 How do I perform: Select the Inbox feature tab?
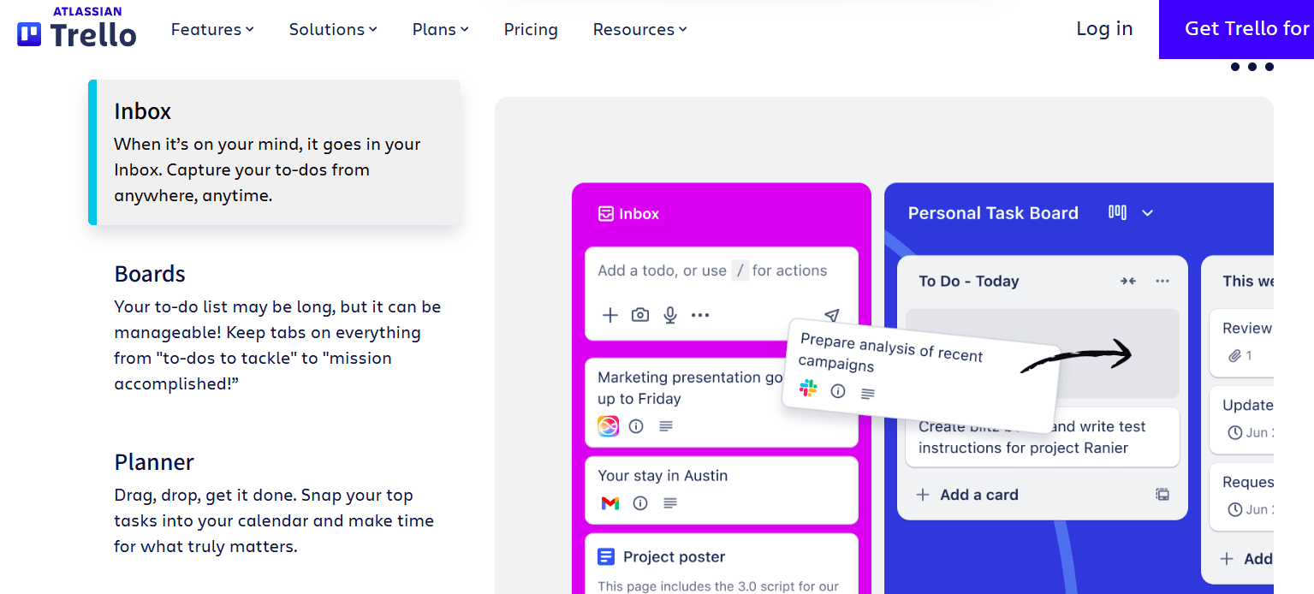pos(275,152)
